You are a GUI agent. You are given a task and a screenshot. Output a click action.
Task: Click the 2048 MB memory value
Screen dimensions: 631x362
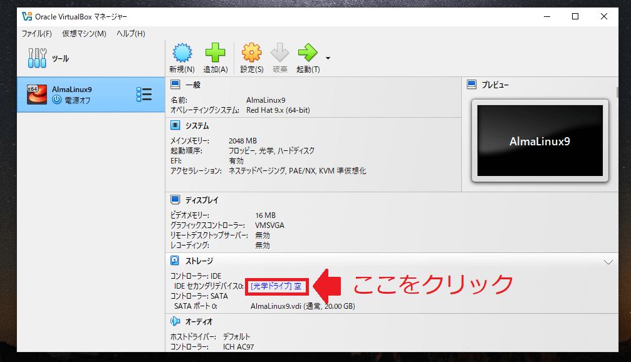click(242, 141)
